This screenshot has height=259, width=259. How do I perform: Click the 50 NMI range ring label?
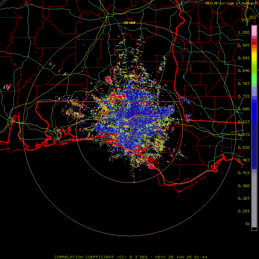(x=129, y=76)
